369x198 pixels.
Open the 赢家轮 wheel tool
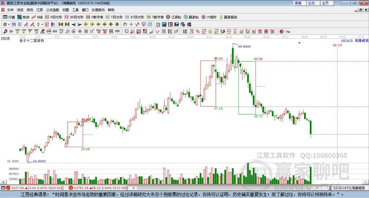tap(191, 17)
